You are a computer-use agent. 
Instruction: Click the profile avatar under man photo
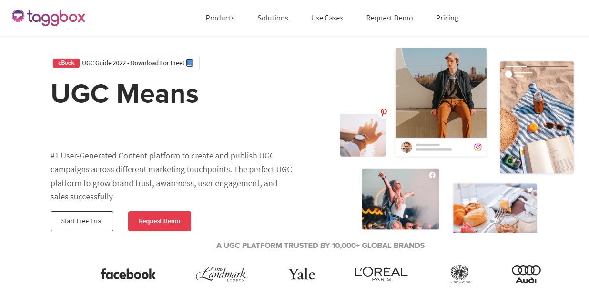[406, 147]
